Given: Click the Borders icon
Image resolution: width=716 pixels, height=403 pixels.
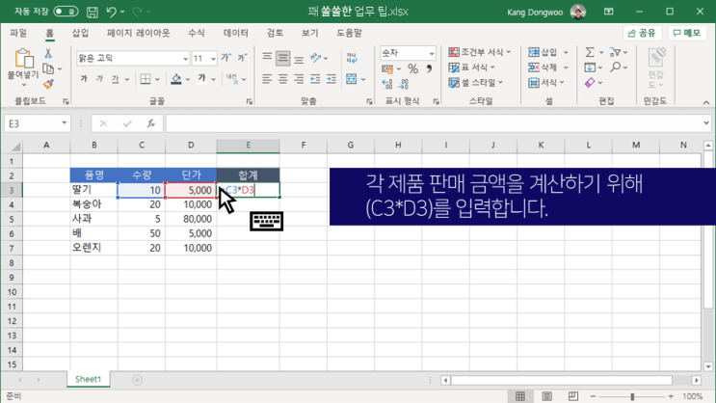Looking at the screenshot, I should coord(146,79).
